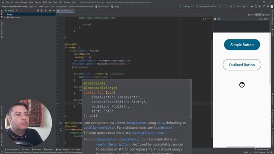Open the Material Design icons link
This screenshot has width=274, height=154.
(148, 133)
